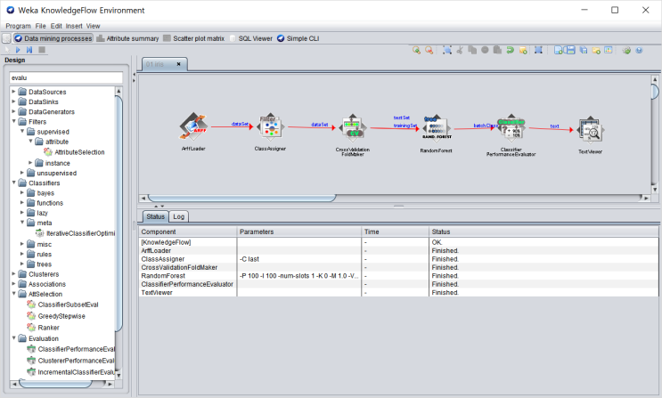
Task: Switch to the Log tab
Action: coord(178,216)
